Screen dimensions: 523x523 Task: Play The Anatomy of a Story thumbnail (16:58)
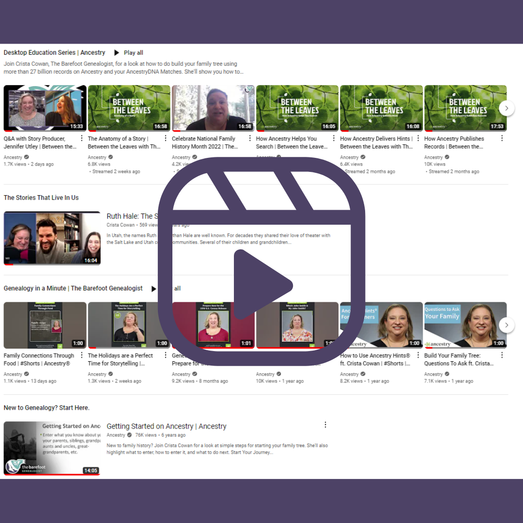pyautogui.click(x=129, y=108)
